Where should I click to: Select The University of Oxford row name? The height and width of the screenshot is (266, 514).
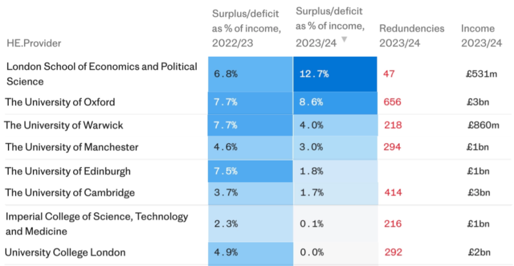60,102
